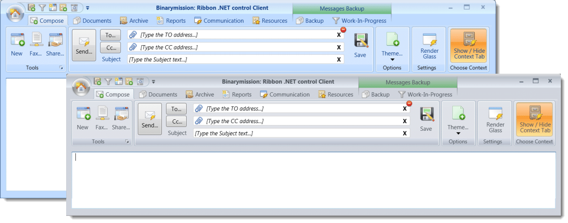Click the Fax tool in front gray window

[x=102, y=118]
